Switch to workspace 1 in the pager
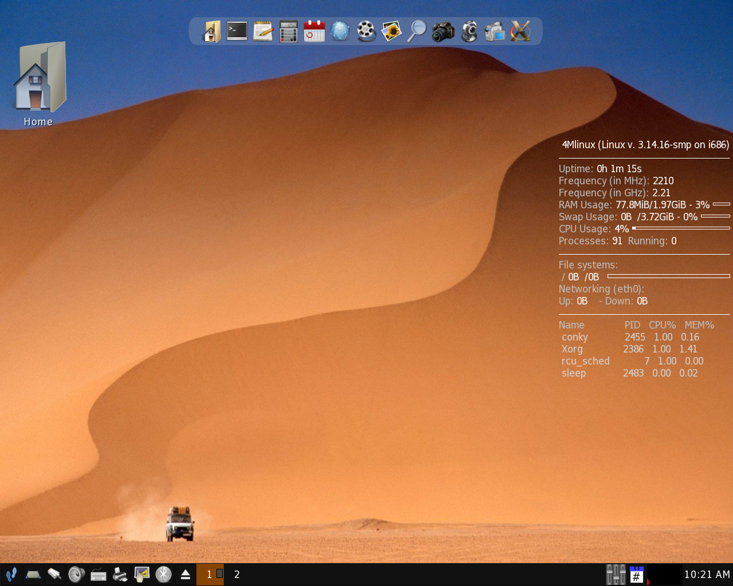Screen dimensions: 733x586 (210, 574)
